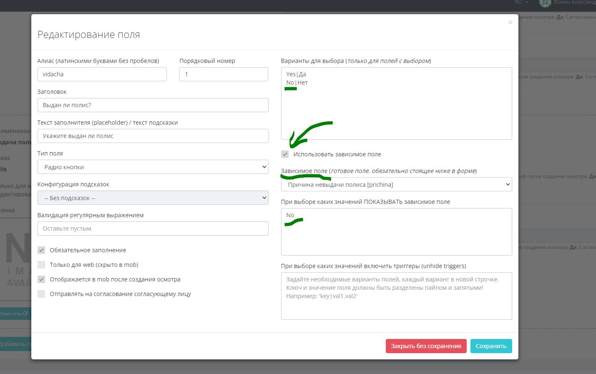Click the 'Заголовок' field with 'Выдан ли полис?'

tap(153, 105)
